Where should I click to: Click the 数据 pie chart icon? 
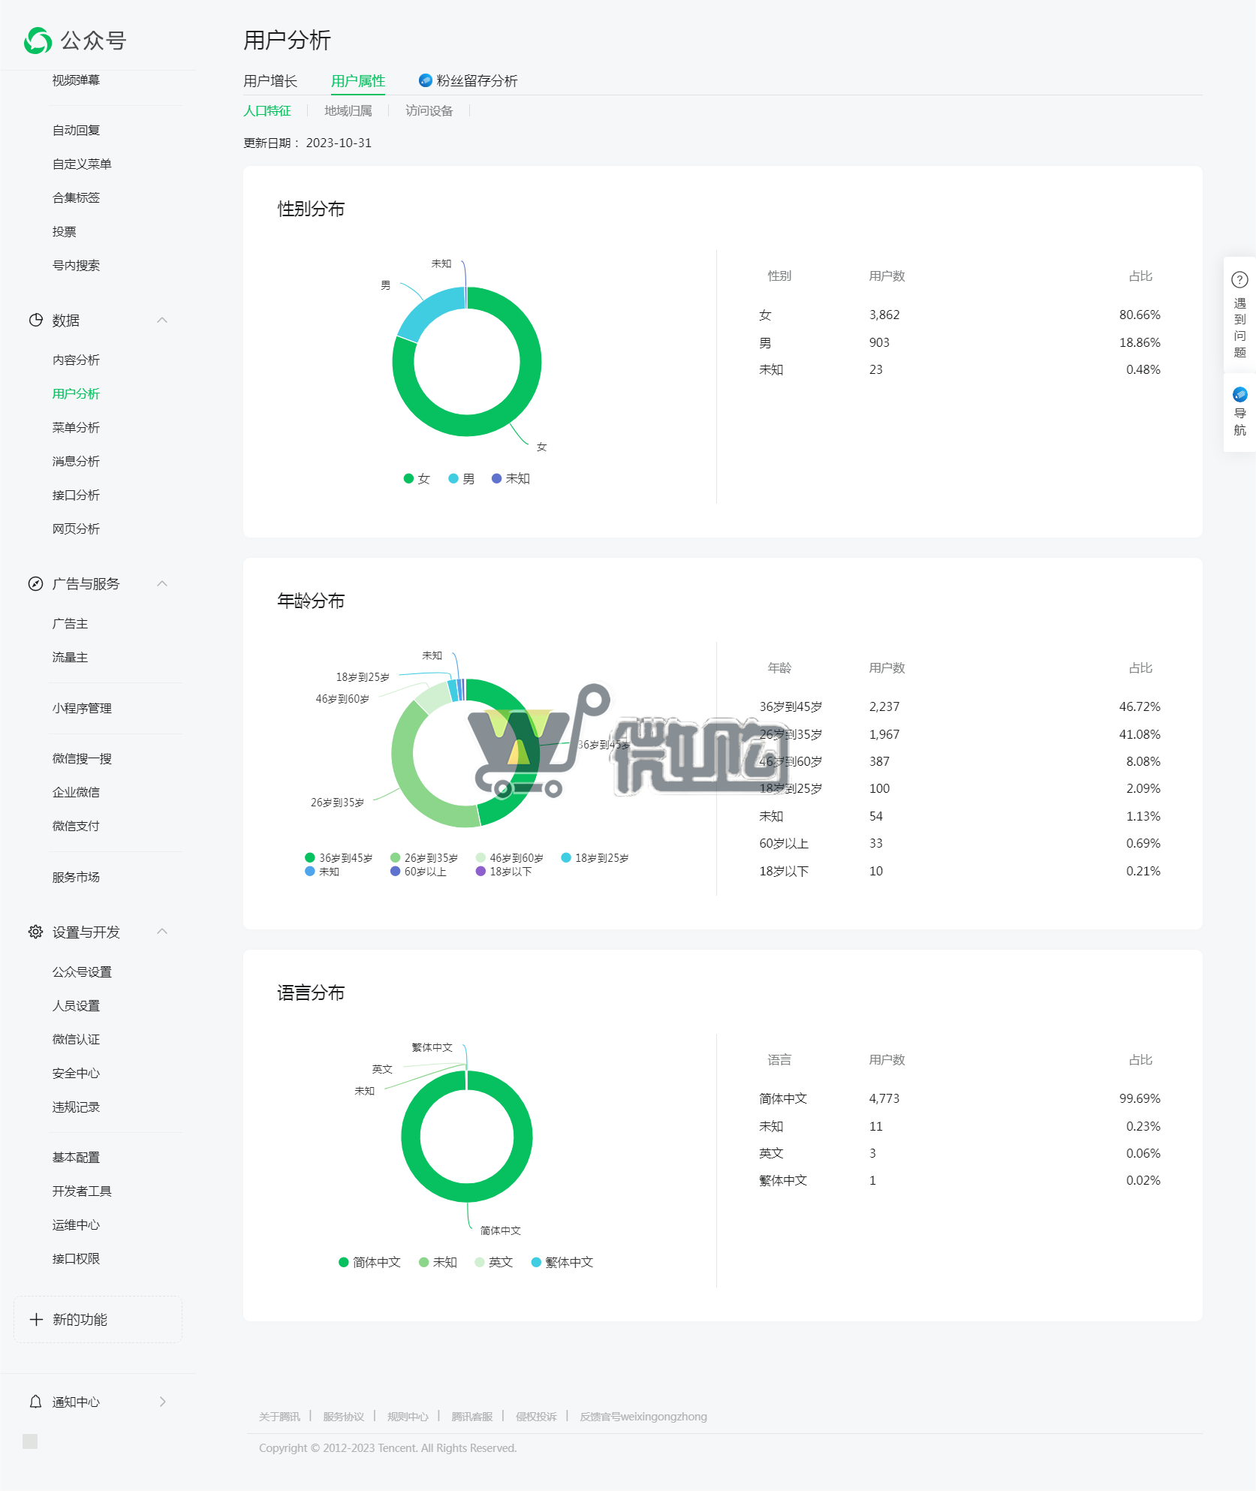[35, 321]
